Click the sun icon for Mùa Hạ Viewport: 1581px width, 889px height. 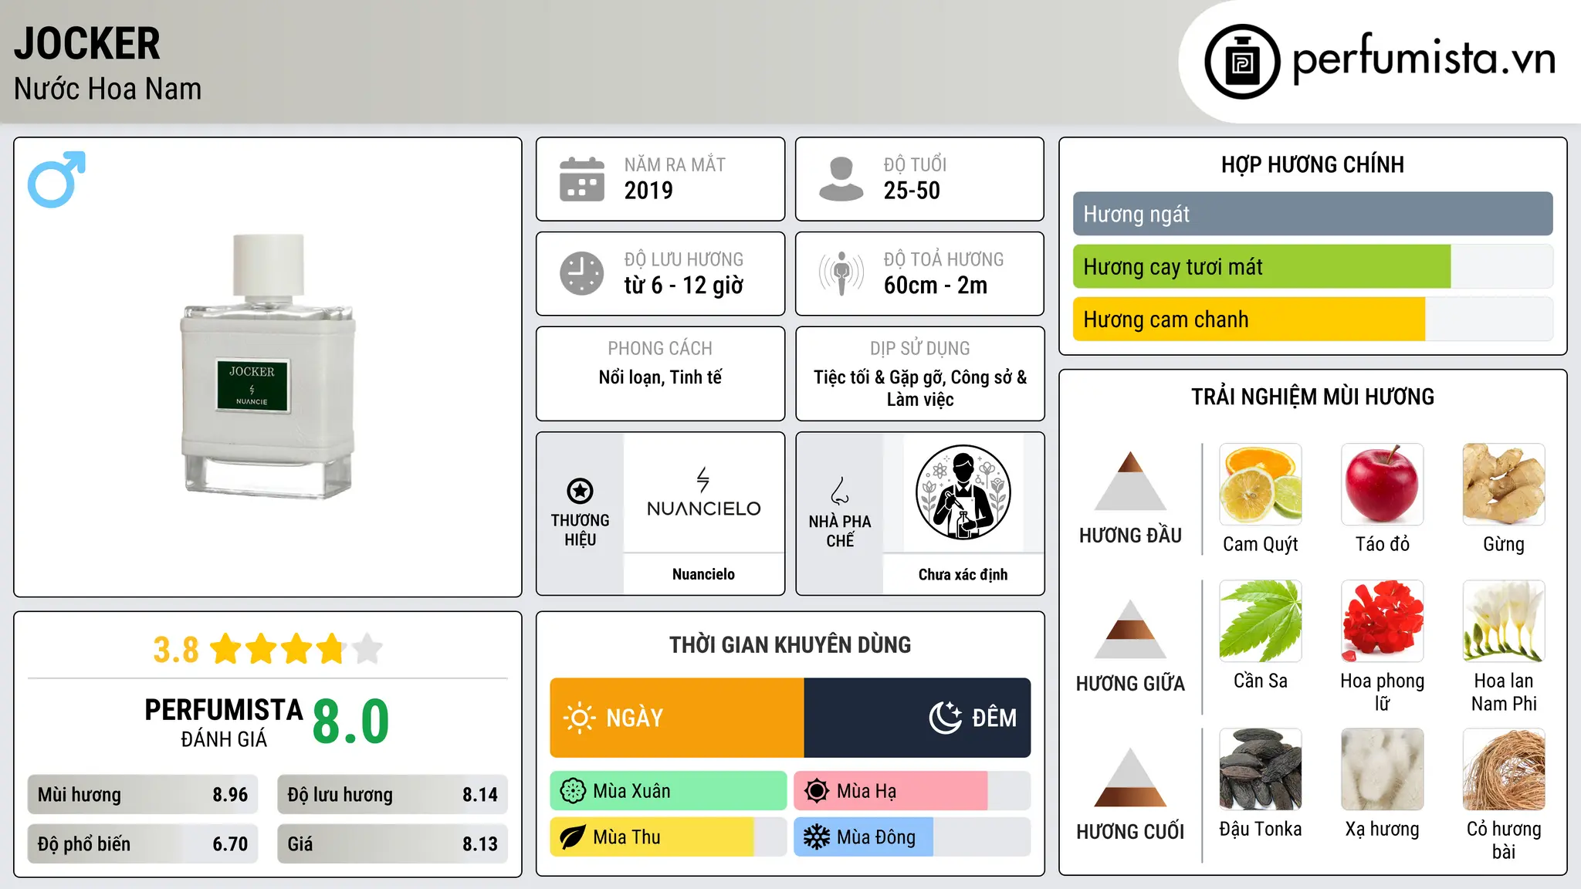(817, 791)
